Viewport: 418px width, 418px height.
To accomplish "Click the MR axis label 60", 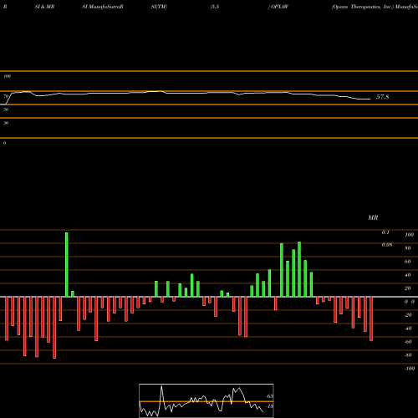I will pos(408,262).
